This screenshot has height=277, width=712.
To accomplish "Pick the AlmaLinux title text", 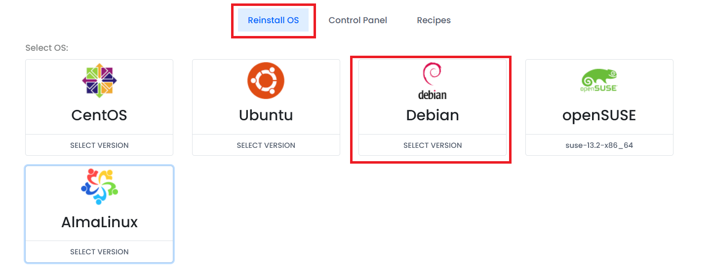I will coord(99,222).
